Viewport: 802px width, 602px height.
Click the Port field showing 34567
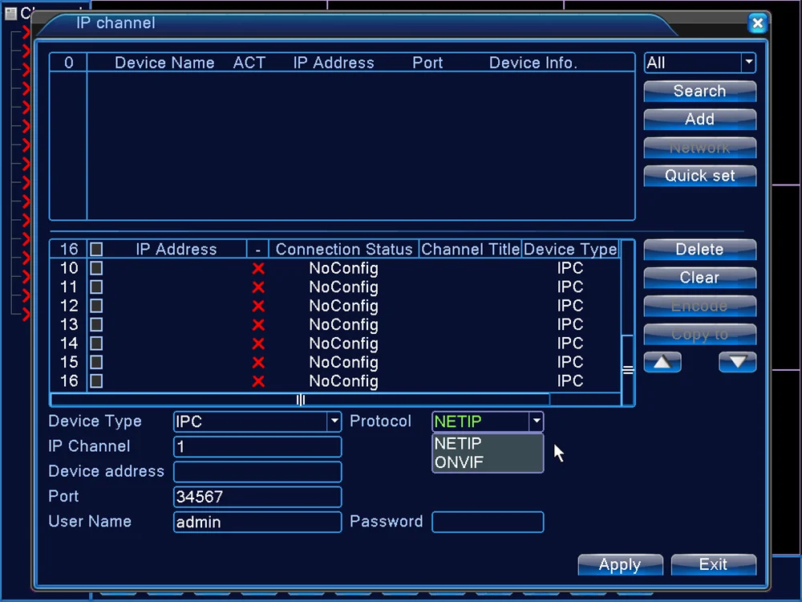pyautogui.click(x=257, y=497)
